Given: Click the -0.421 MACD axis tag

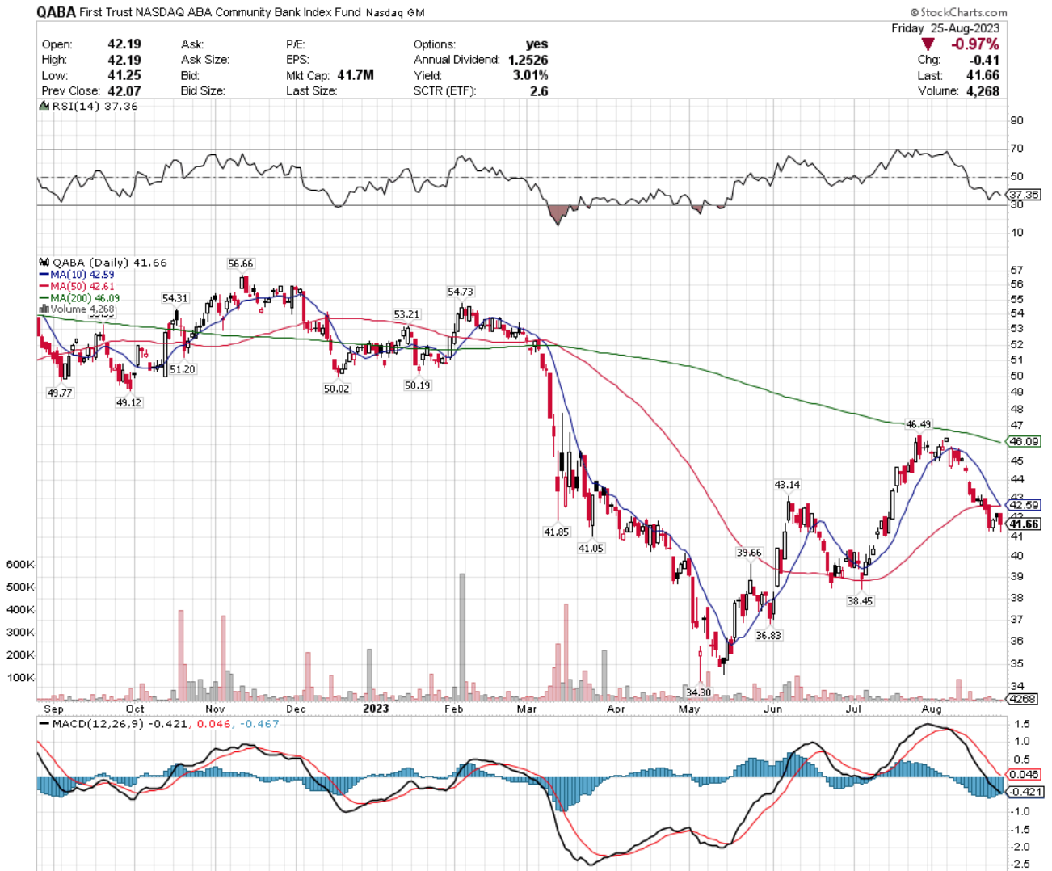Looking at the screenshot, I should click(1025, 792).
